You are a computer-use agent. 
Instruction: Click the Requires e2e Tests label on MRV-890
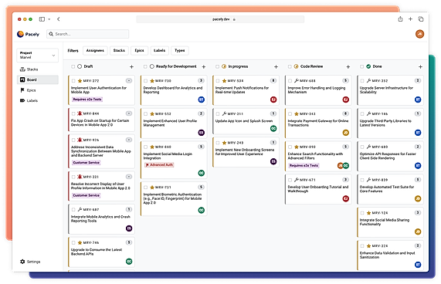(x=304, y=166)
